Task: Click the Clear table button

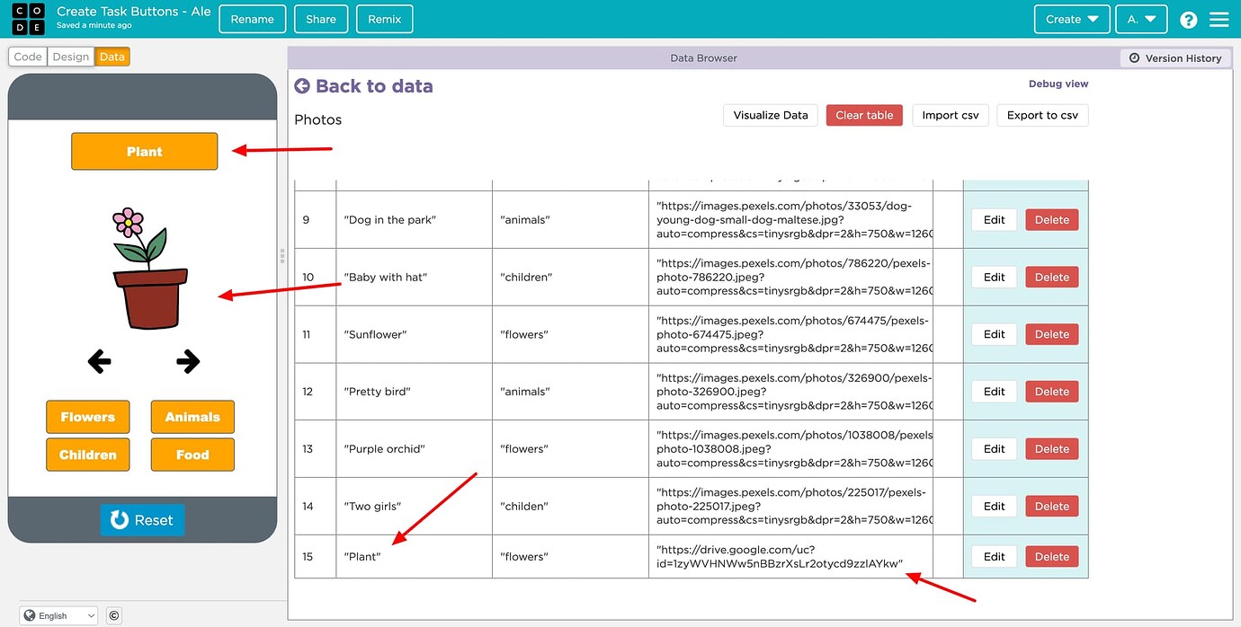Action: [863, 115]
